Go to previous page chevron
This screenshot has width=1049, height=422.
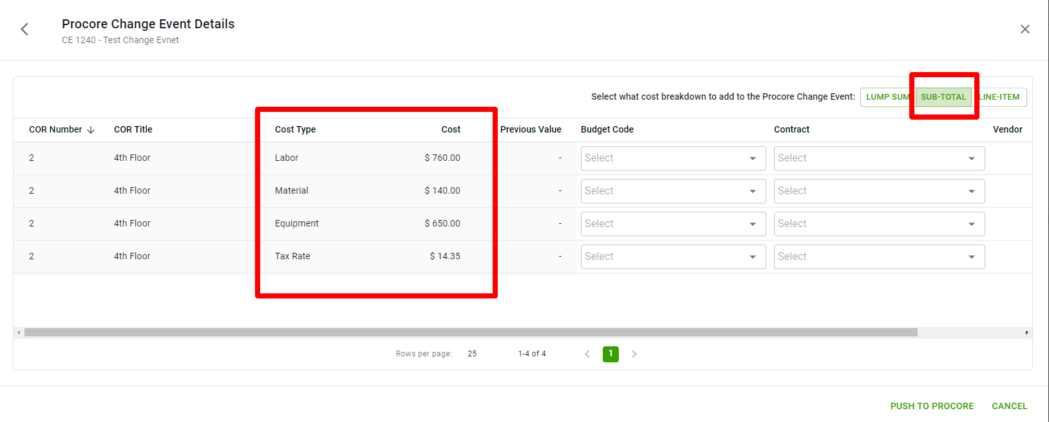click(x=587, y=354)
